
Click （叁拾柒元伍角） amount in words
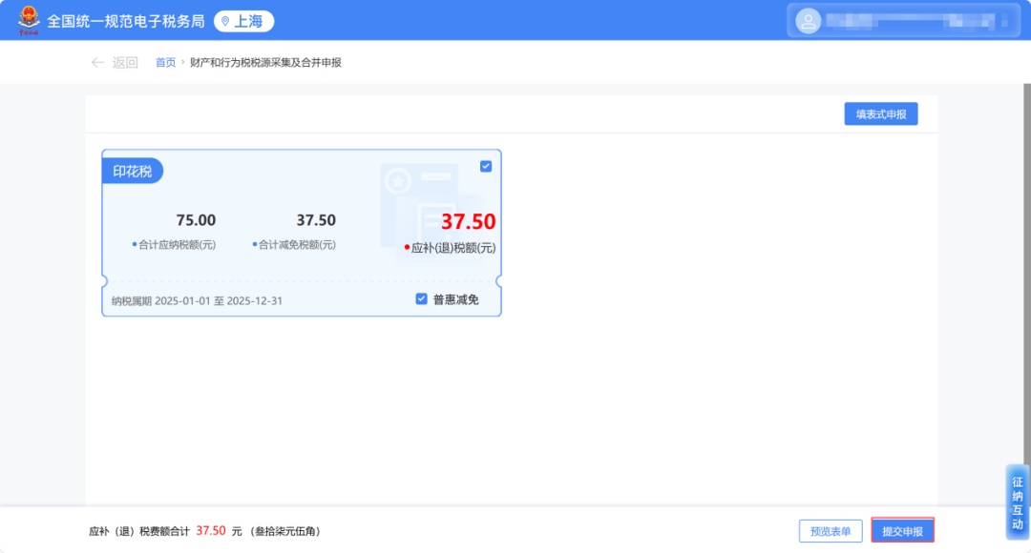point(285,531)
